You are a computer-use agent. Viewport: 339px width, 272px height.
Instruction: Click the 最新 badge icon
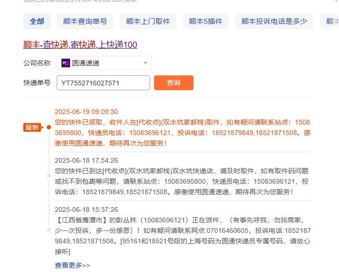pyautogui.click(x=32, y=127)
